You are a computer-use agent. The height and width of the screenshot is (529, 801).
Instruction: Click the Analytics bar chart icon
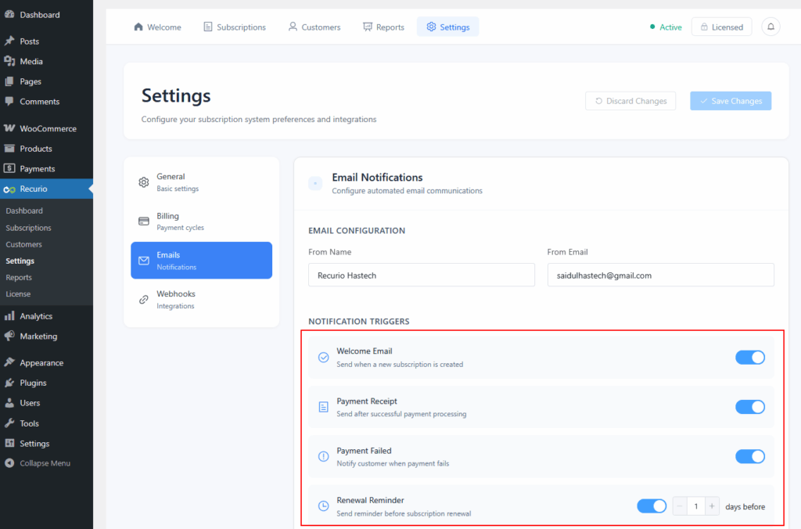point(9,316)
